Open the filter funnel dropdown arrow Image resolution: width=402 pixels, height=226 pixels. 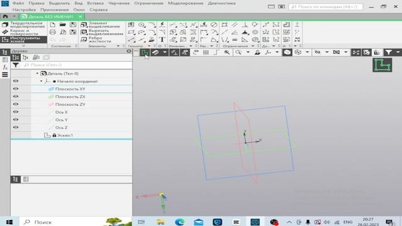point(398,53)
